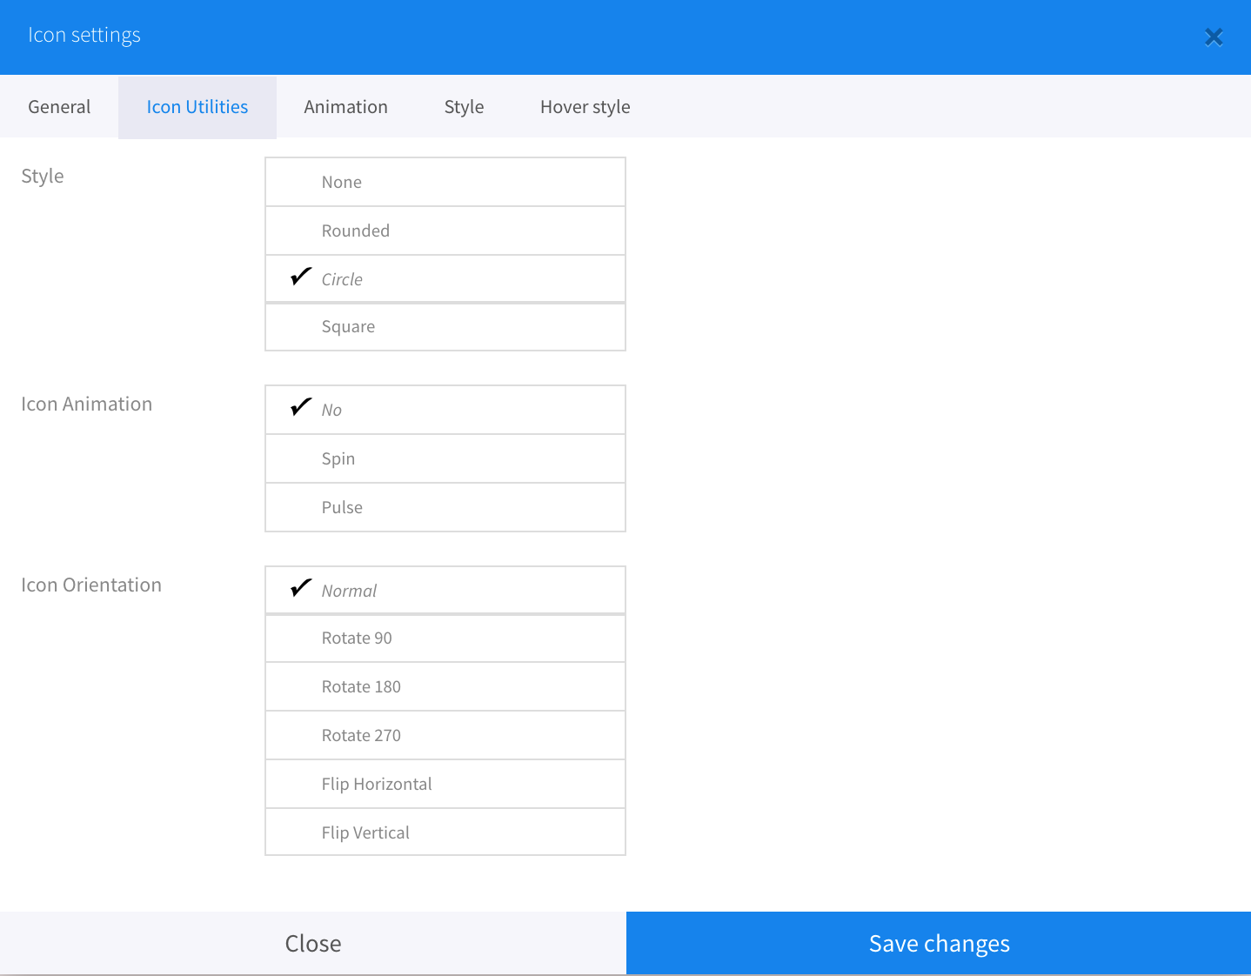Select Normal icon orientation
Screen dimensions: 1251x976
[x=445, y=591]
